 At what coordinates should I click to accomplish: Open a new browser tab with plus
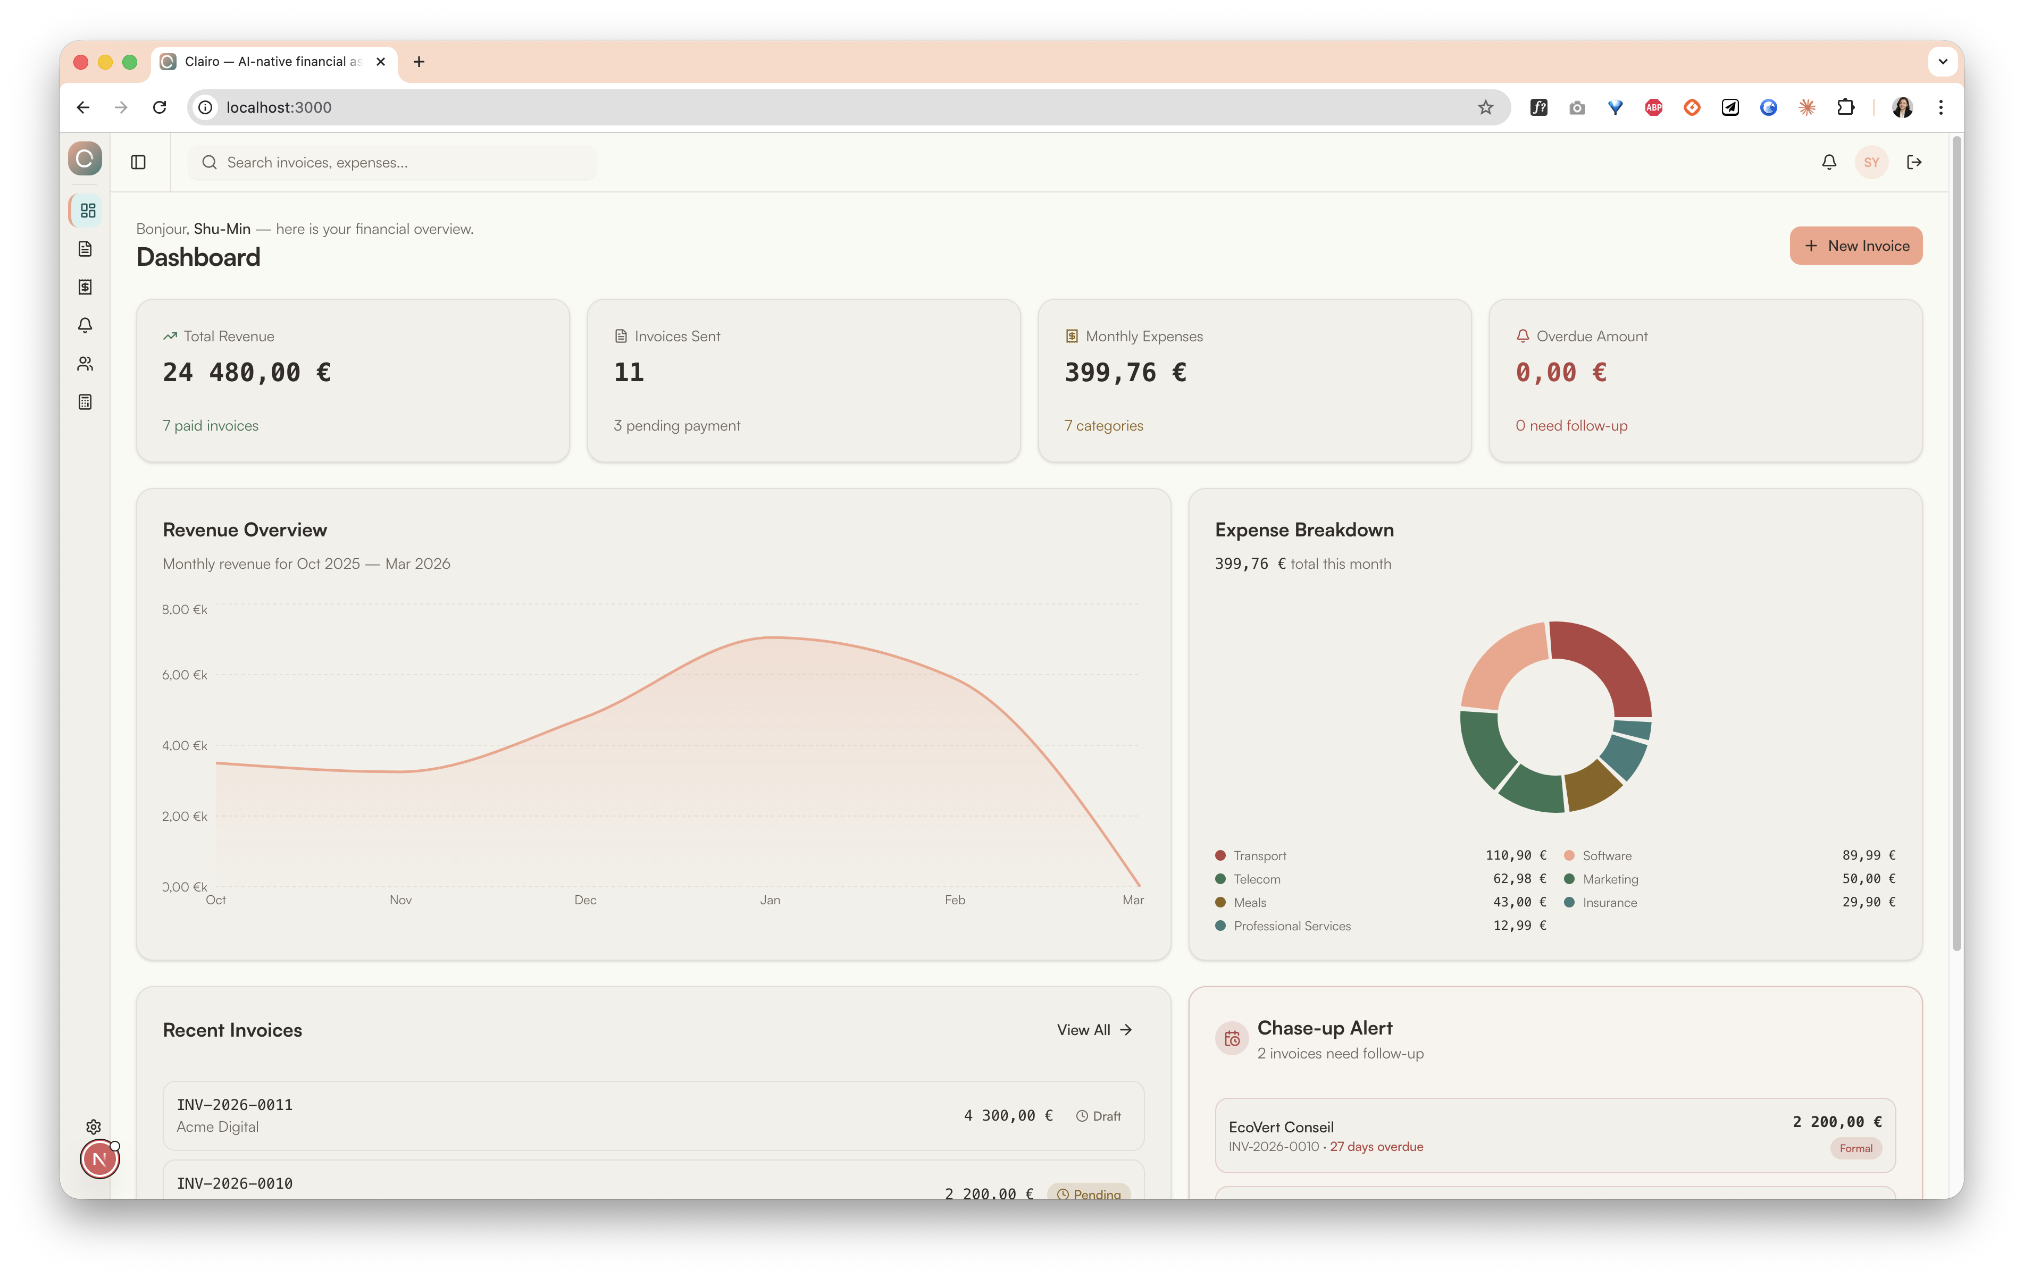click(x=419, y=61)
